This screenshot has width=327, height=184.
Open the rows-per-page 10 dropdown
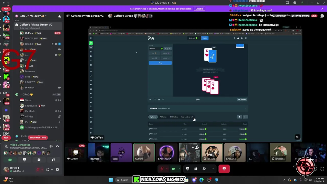(x=245, y=117)
